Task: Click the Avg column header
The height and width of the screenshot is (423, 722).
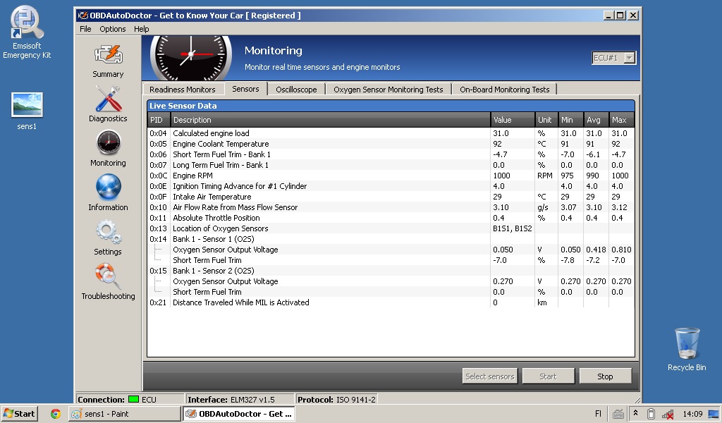Action: click(x=596, y=120)
